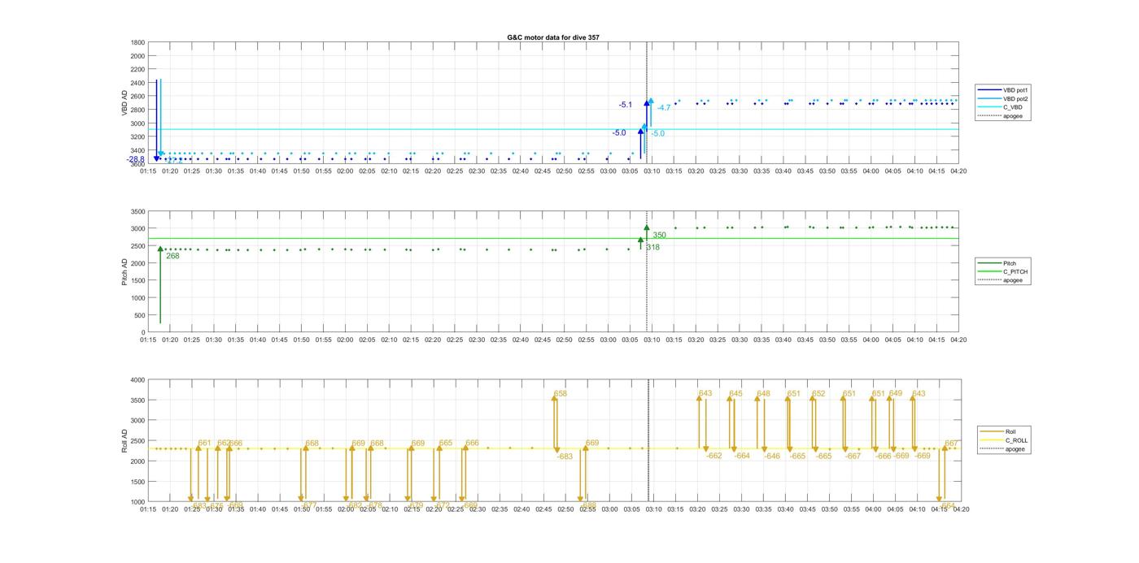Click the '661' roll data label
The height and width of the screenshot is (563, 1139).
(x=204, y=443)
